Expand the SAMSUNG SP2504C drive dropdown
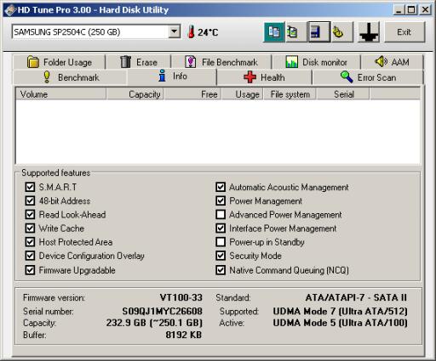Image resolution: width=436 pixels, height=361 pixels. [x=174, y=31]
